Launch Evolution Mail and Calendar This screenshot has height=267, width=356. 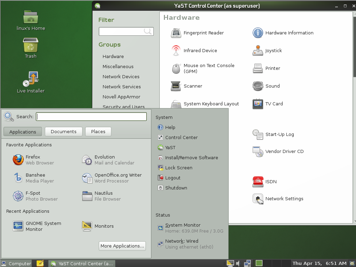click(x=108, y=160)
